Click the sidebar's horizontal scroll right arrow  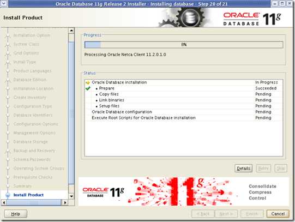click(x=65, y=202)
